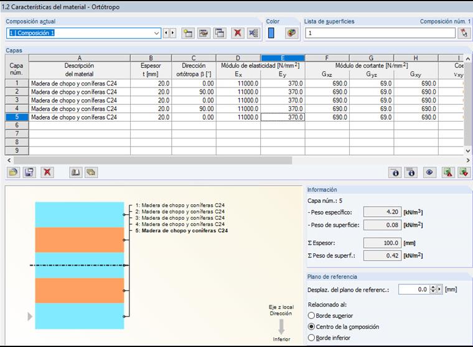This screenshot has width=473, height=347.
Task: Click the pick surfaces cursor icon
Action: click(463, 33)
